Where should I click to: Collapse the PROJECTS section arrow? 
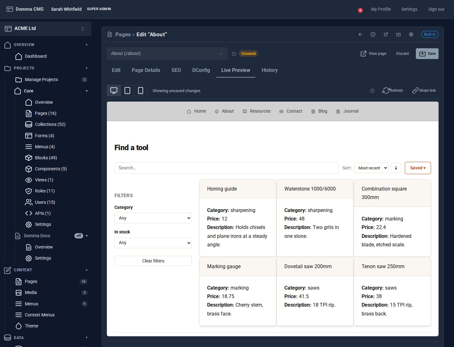coord(87,68)
